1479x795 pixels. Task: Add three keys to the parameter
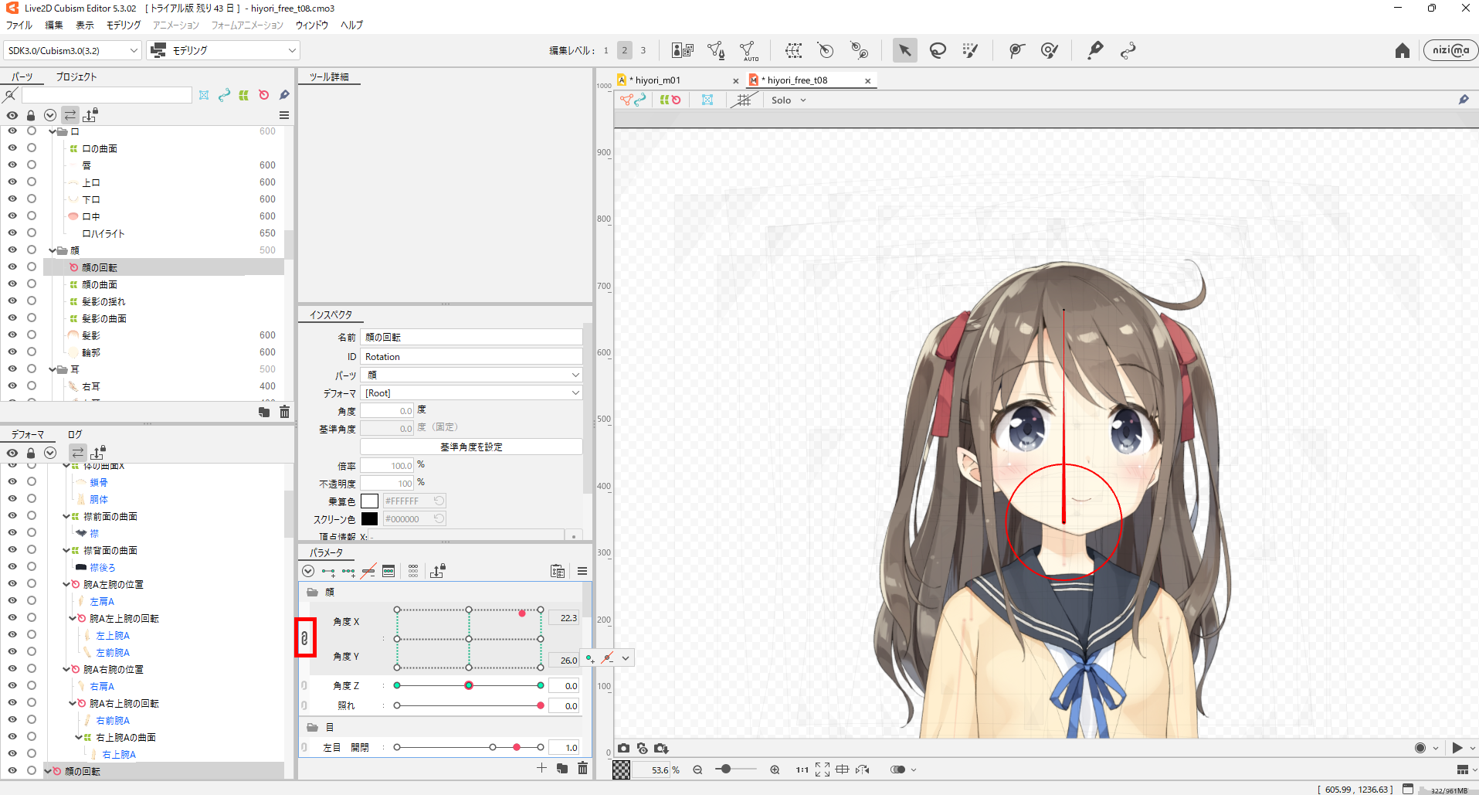tap(348, 572)
